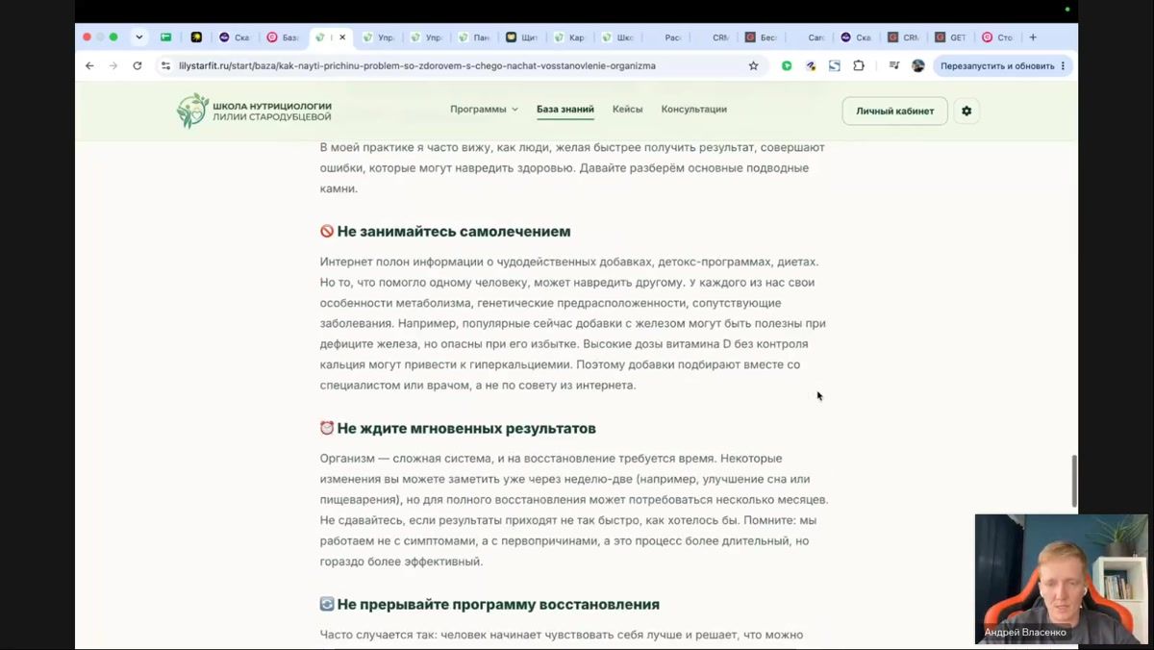Click the prohibited emoji before самолечением heading

pos(327,231)
